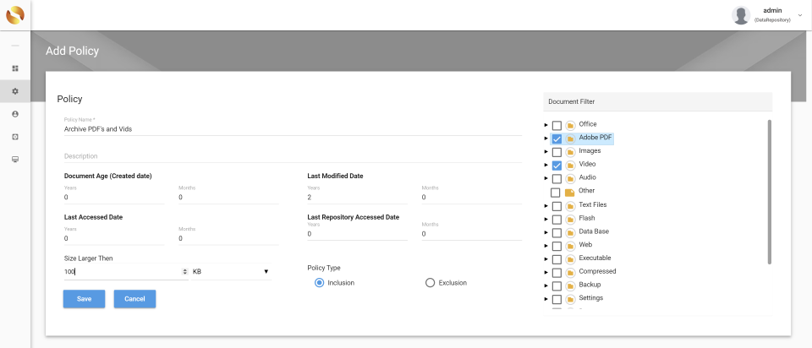Uncheck the Adobe PDF checkbox
The height and width of the screenshot is (348, 812).
(x=557, y=139)
